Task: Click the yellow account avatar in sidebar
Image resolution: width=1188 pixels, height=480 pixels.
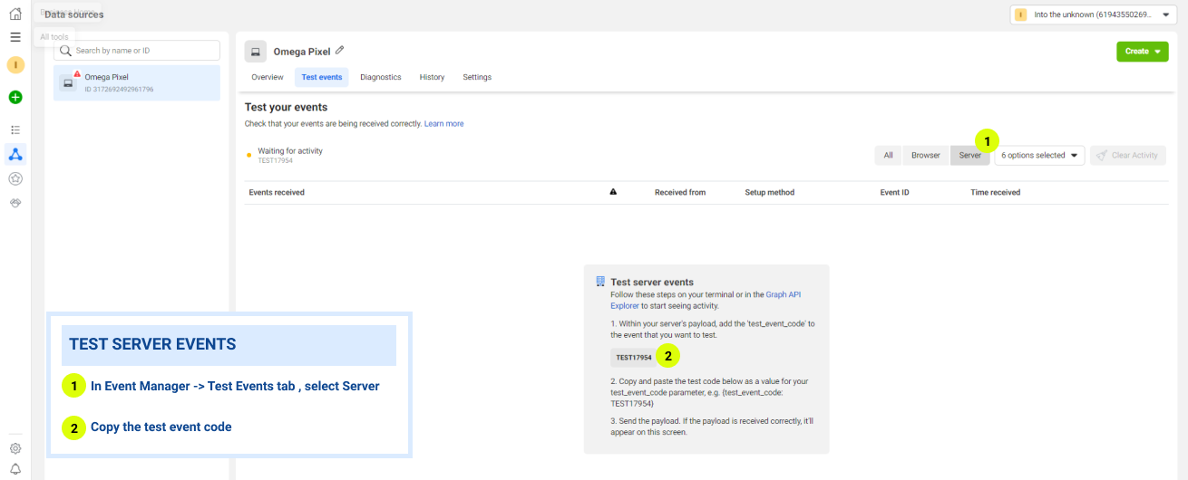Action: click(15, 65)
